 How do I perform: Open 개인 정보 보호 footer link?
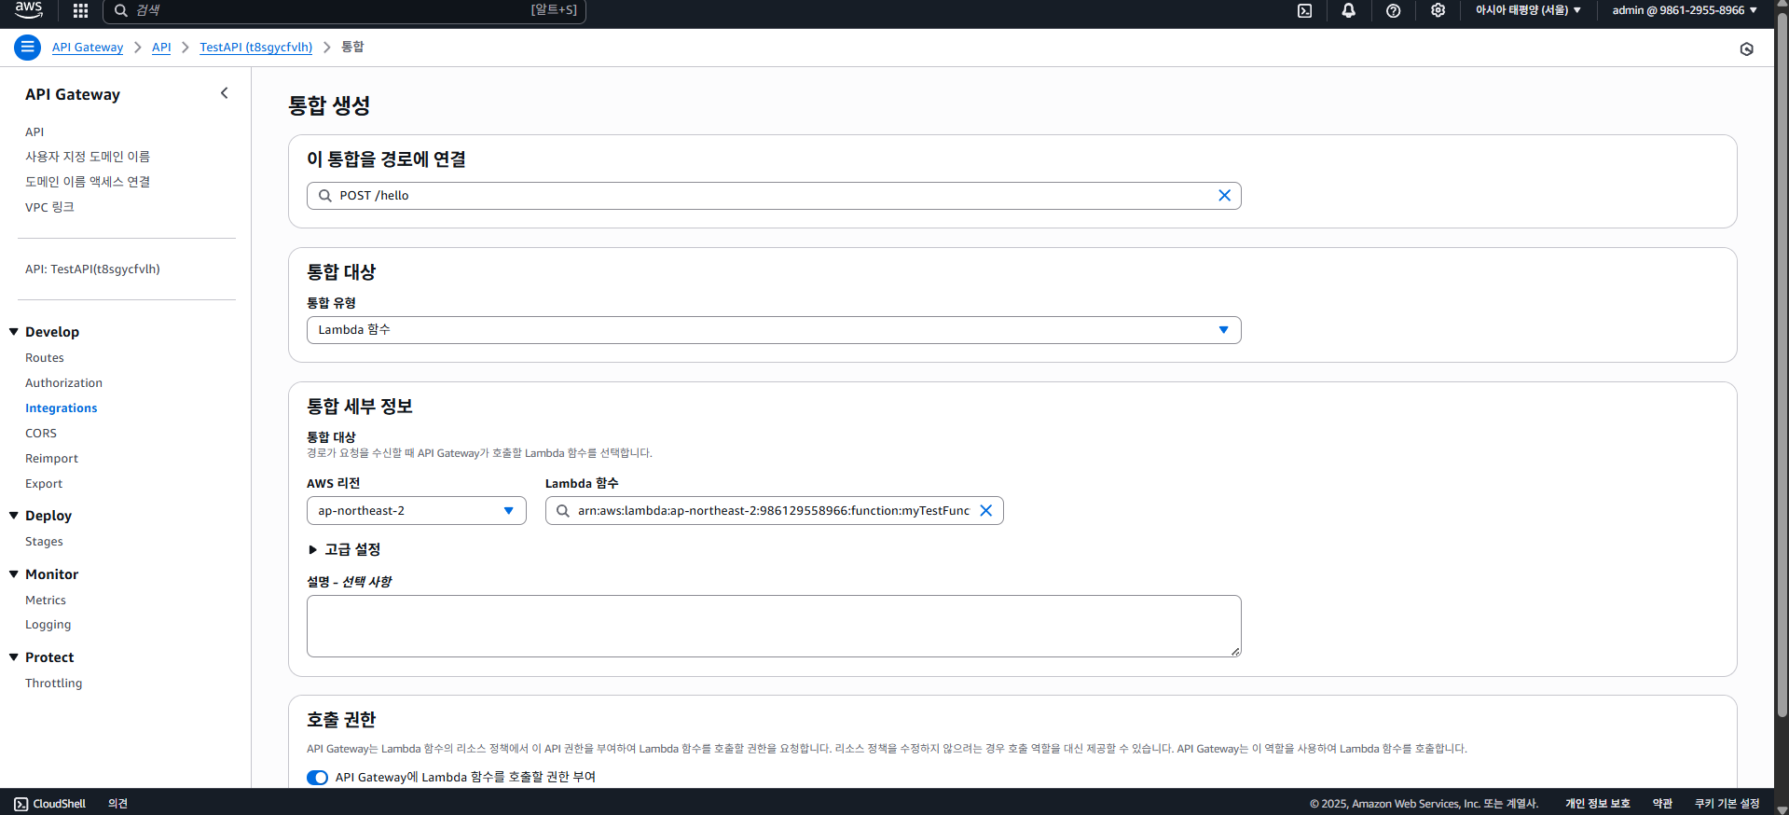(x=1598, y=804)
